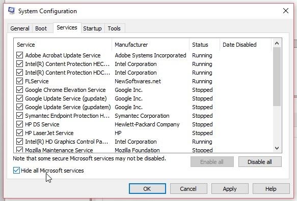297x201 pixels.
Task: Toggle Intel(R) HD Graphics Control Panel checkbox
Action: pos(19,142)
